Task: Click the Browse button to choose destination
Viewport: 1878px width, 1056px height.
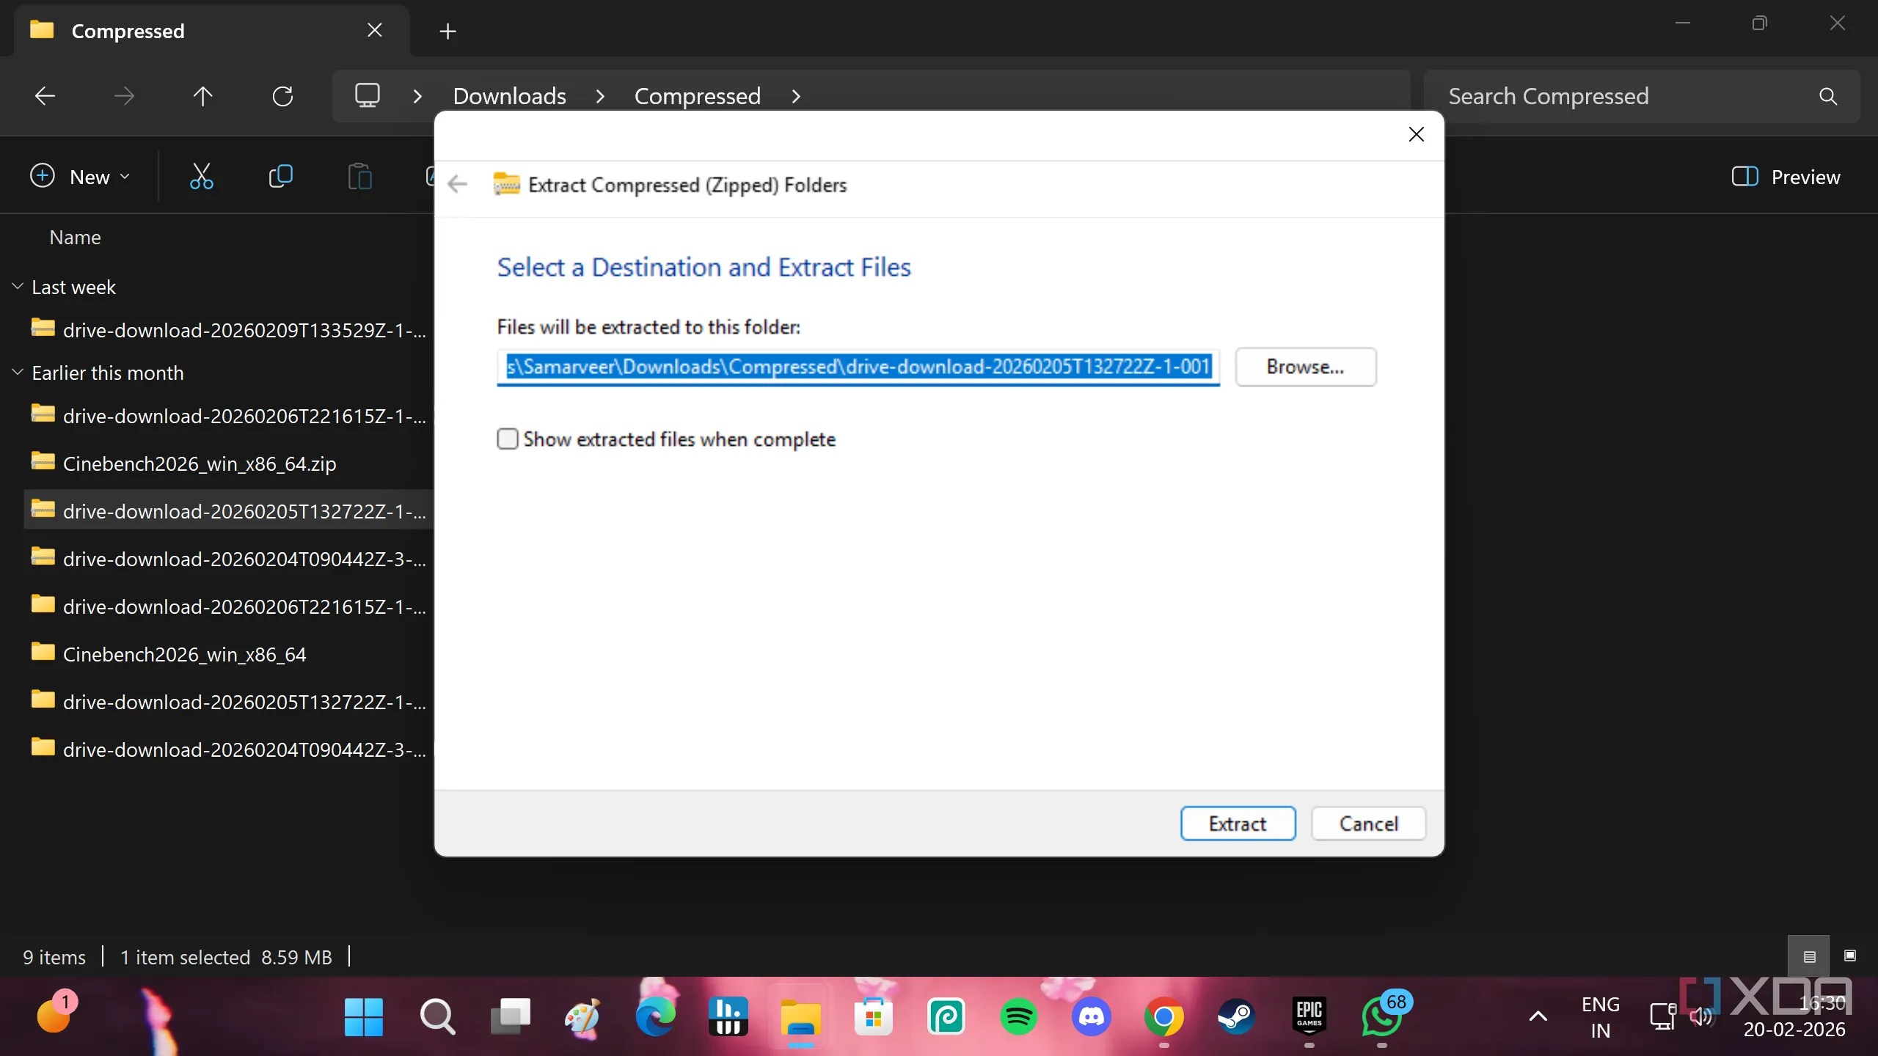Action: 1305,367
